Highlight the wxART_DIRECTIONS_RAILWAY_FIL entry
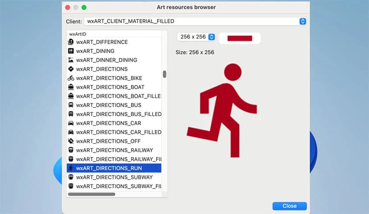This screenshot has width=369, height=214. point(119,159)
